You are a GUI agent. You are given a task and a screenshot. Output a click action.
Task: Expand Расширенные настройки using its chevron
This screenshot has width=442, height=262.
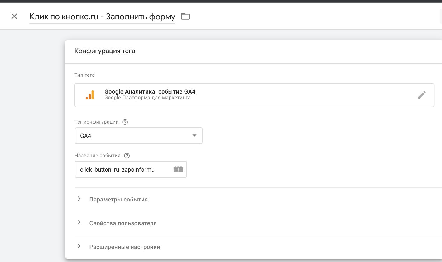point(79,246)
